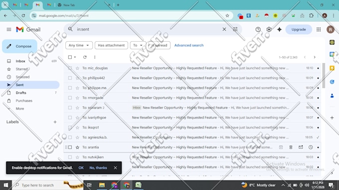Star the email to phillips442
339x190 pixels.
[x=77, y=78]
